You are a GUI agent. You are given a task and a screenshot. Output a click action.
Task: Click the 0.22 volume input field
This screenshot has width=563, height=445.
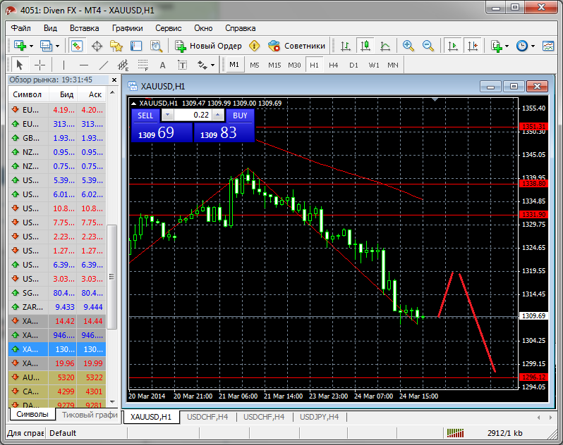click(x=193, y=115)
